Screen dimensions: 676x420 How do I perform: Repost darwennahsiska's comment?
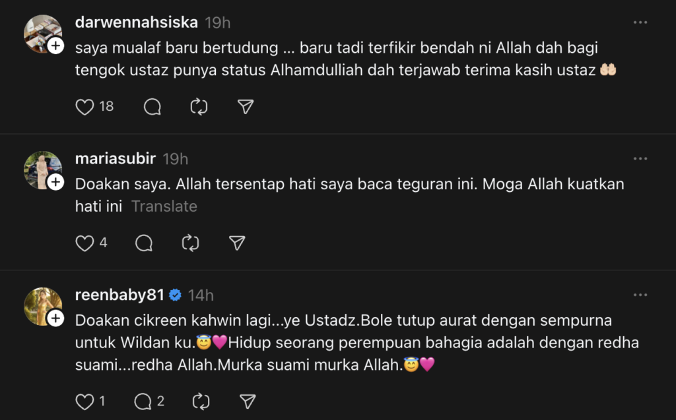tap(199, 107)
